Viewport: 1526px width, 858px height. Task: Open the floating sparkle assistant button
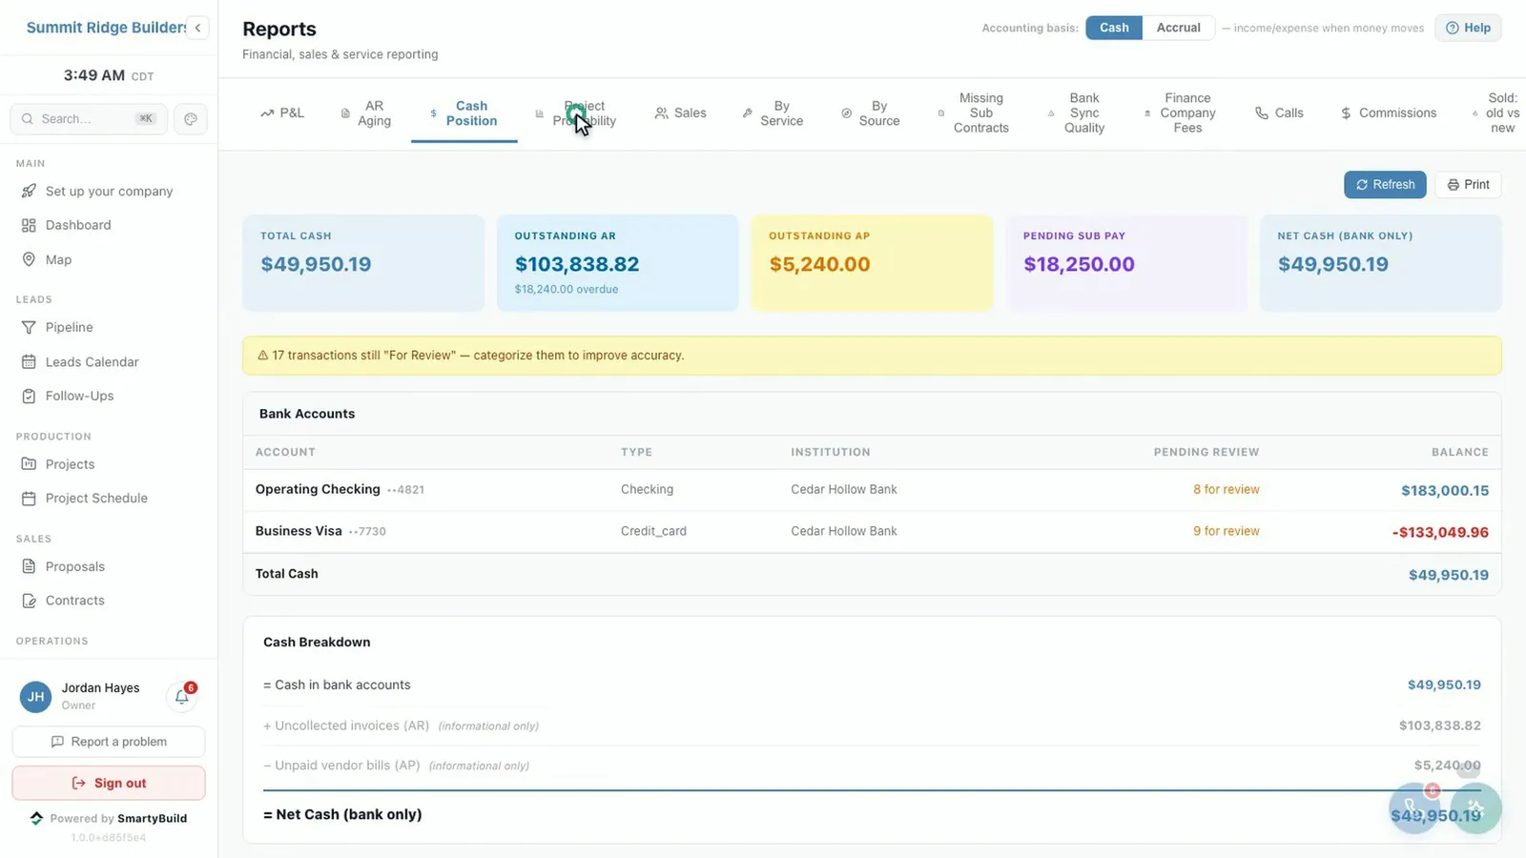(1476, 808)
